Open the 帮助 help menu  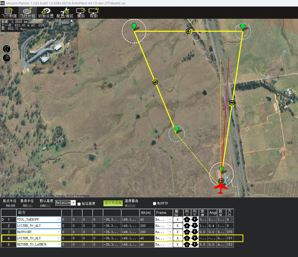click(x=94, y=13)
